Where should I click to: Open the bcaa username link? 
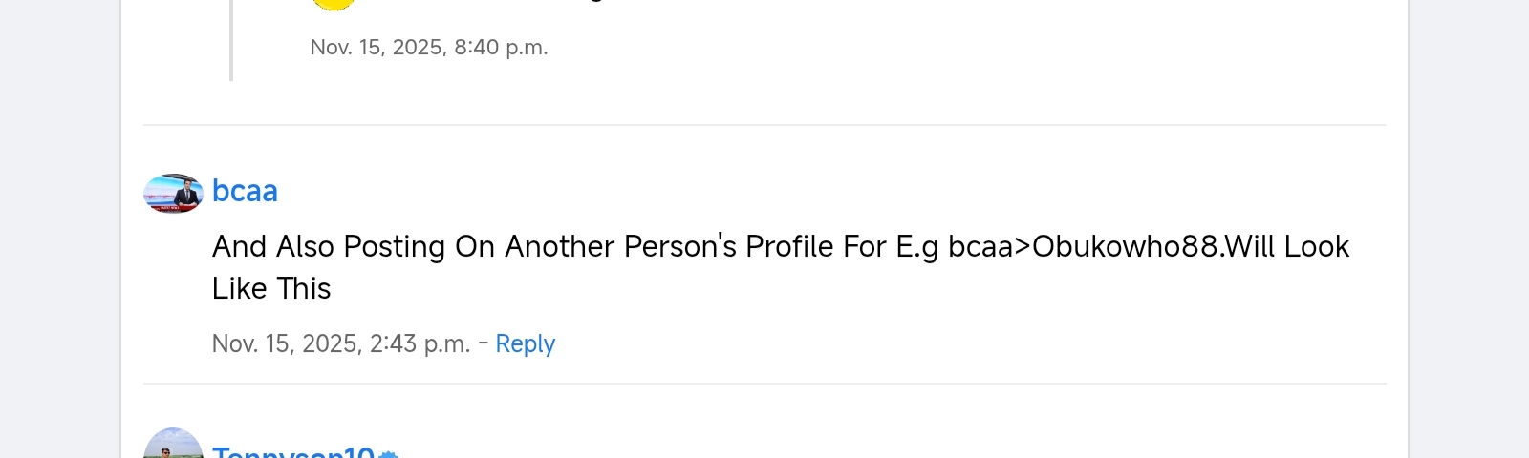(x=245, y=191)
